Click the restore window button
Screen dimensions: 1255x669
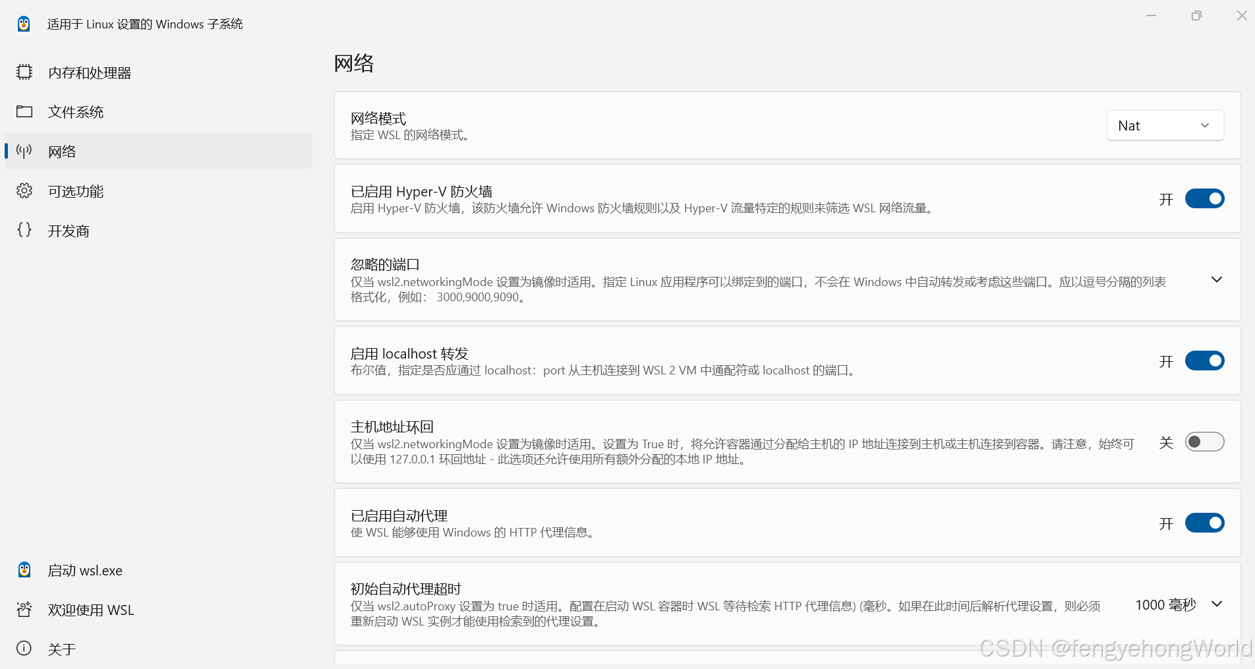[x=1196, y=16]
